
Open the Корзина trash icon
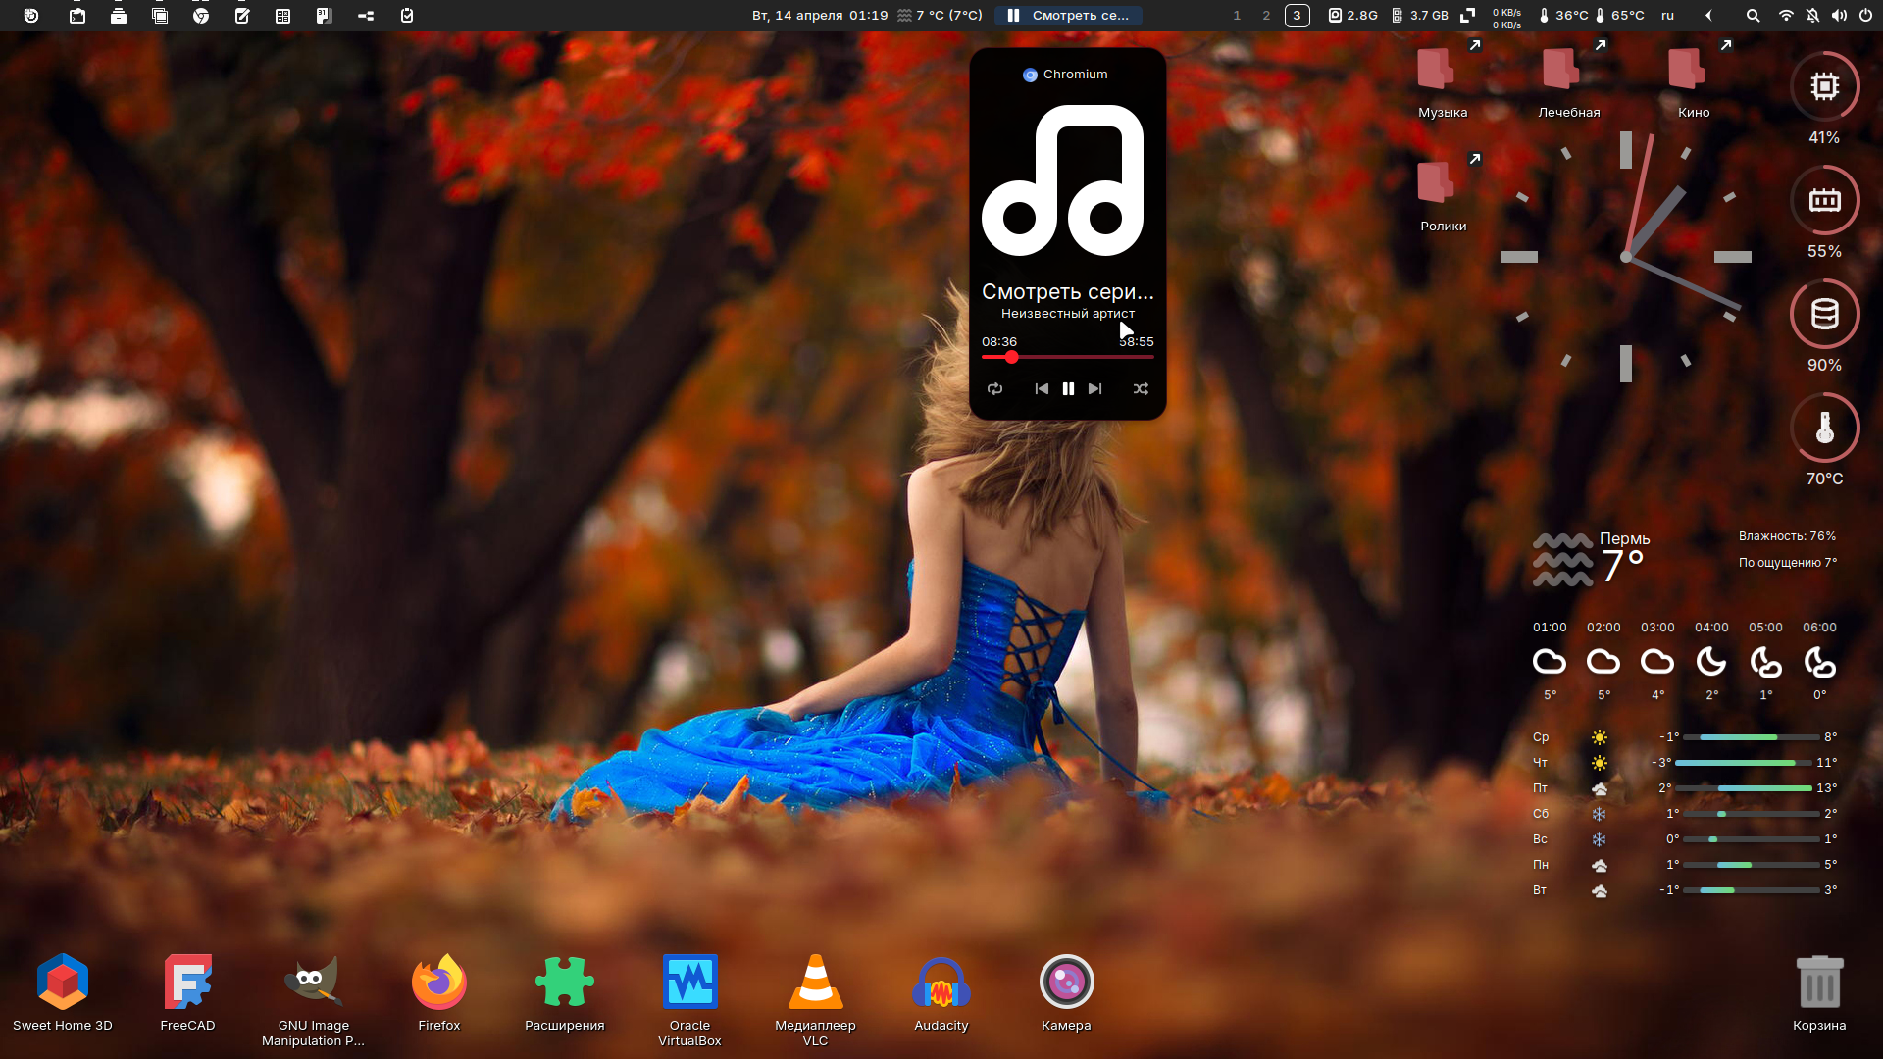(1819, 983)
